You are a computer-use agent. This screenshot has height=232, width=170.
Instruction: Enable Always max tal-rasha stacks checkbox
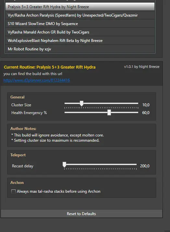pos(13,191)
